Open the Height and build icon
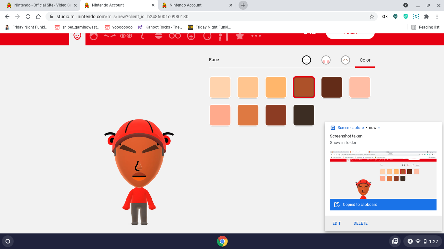The width and height of the screenshot is (444, 249). (x=224, y=37)
